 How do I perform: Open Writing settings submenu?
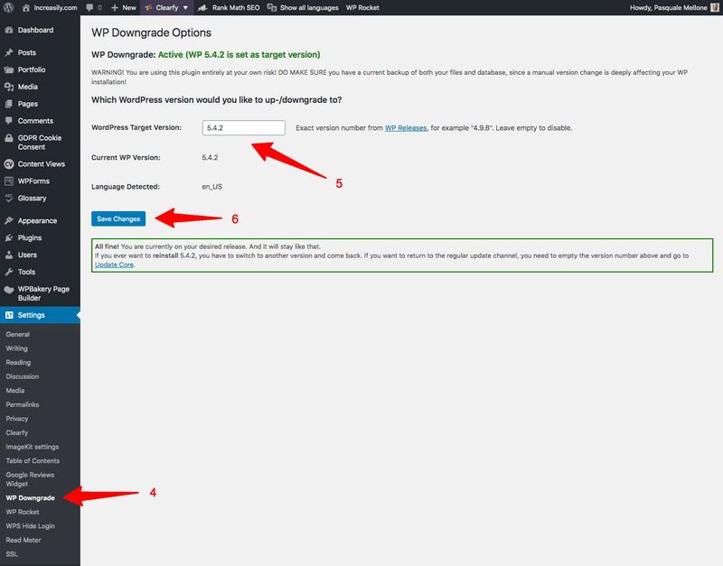tap(16, 348)
